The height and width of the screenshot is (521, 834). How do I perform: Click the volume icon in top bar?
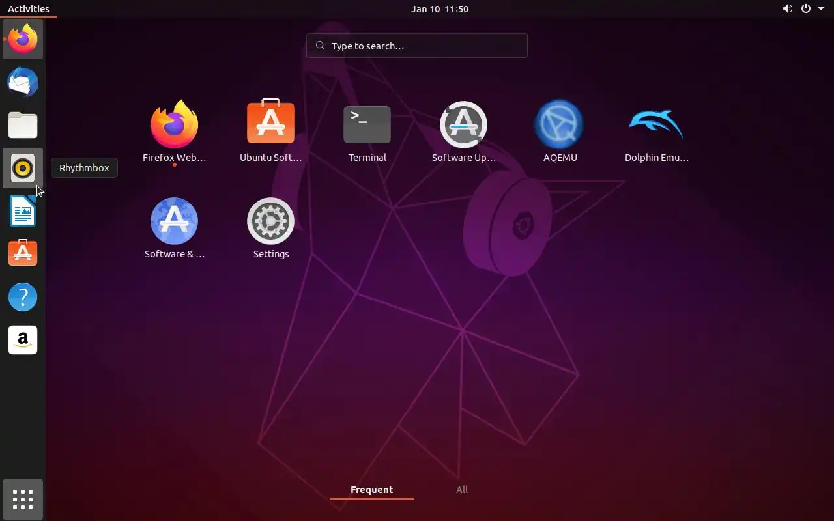coord(788,8)
